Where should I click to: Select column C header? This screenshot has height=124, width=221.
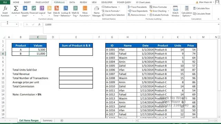38,37
